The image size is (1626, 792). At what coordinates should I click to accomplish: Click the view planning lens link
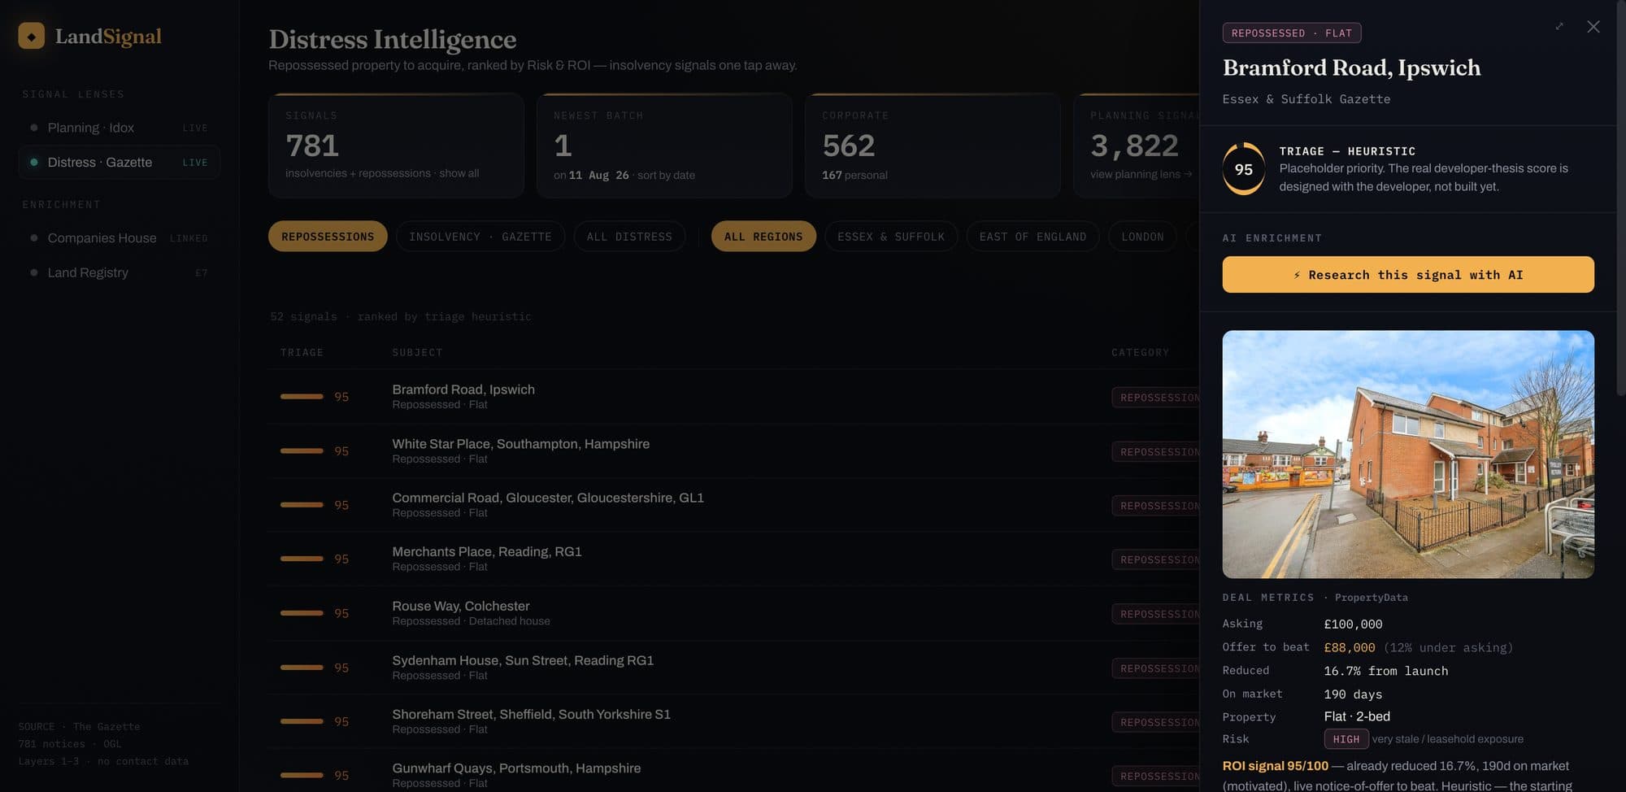1141,174
